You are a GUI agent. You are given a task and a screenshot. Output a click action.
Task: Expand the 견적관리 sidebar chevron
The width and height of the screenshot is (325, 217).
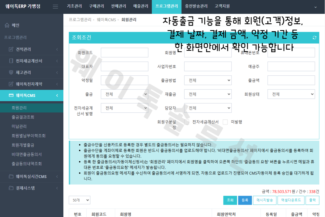(x=57, y=49)
